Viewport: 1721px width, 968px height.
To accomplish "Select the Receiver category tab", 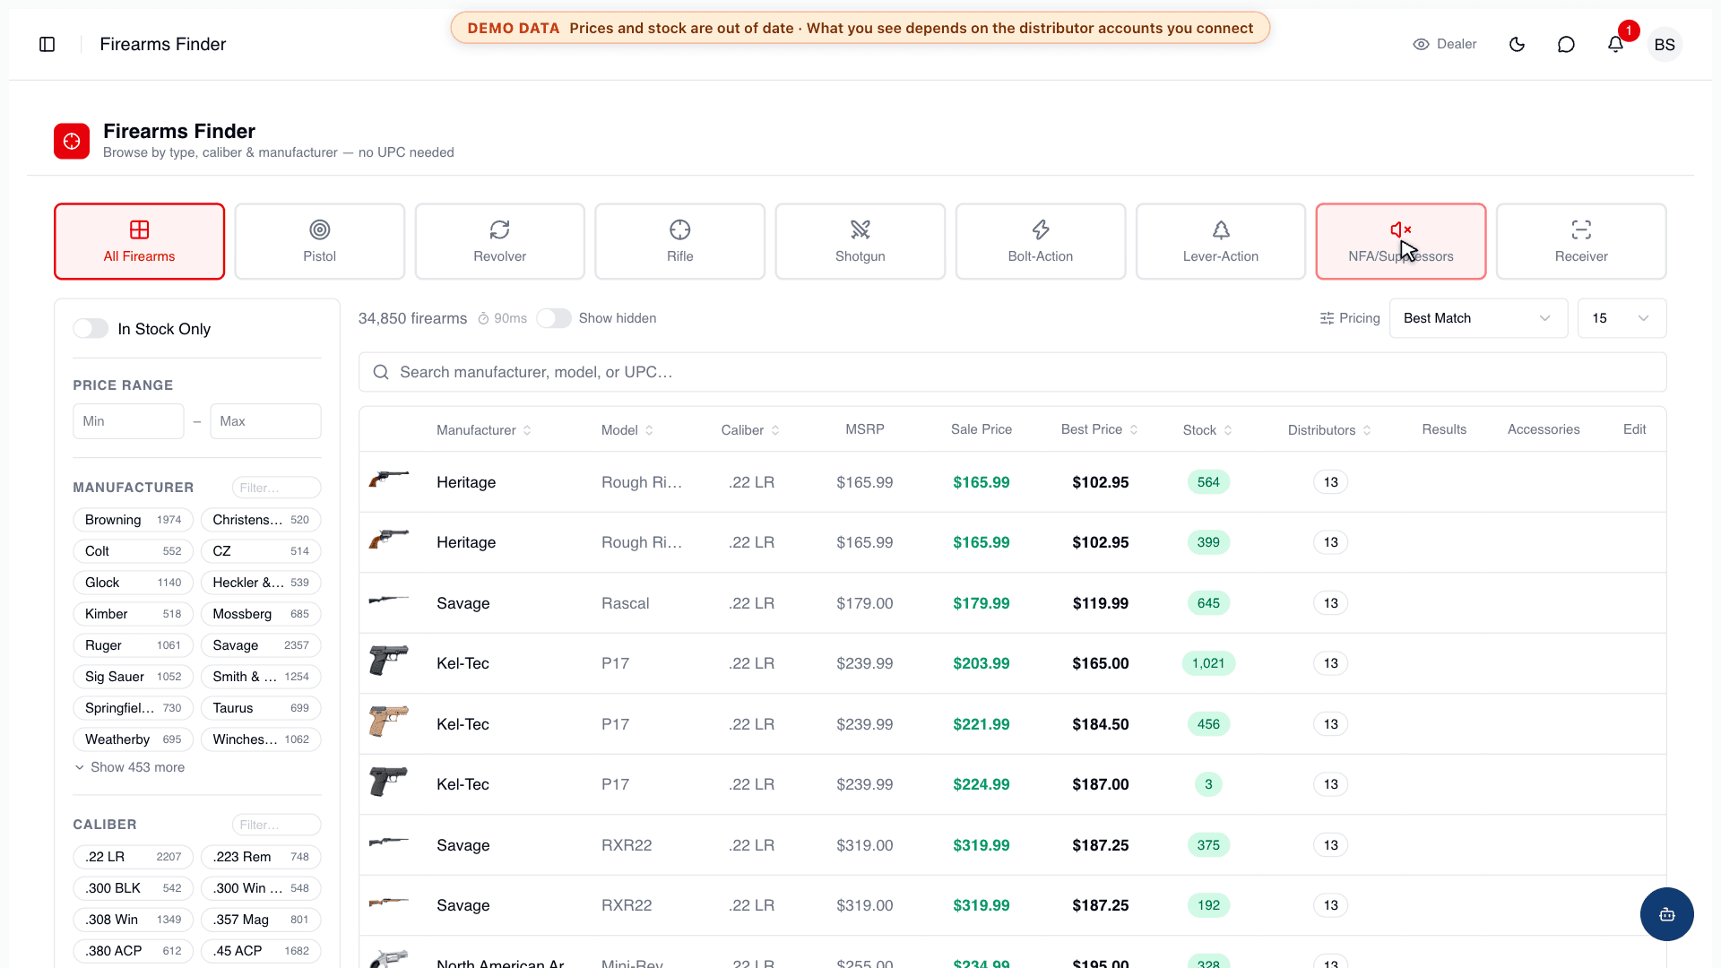I will tap(1581, 241).
